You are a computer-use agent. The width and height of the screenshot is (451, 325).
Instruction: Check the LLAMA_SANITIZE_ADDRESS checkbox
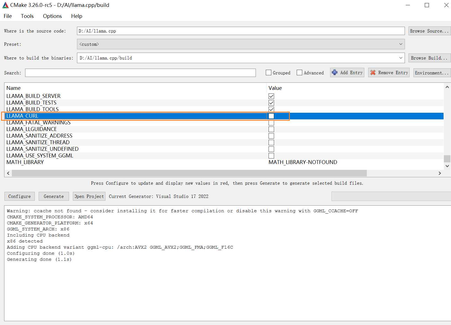[271, 136]
